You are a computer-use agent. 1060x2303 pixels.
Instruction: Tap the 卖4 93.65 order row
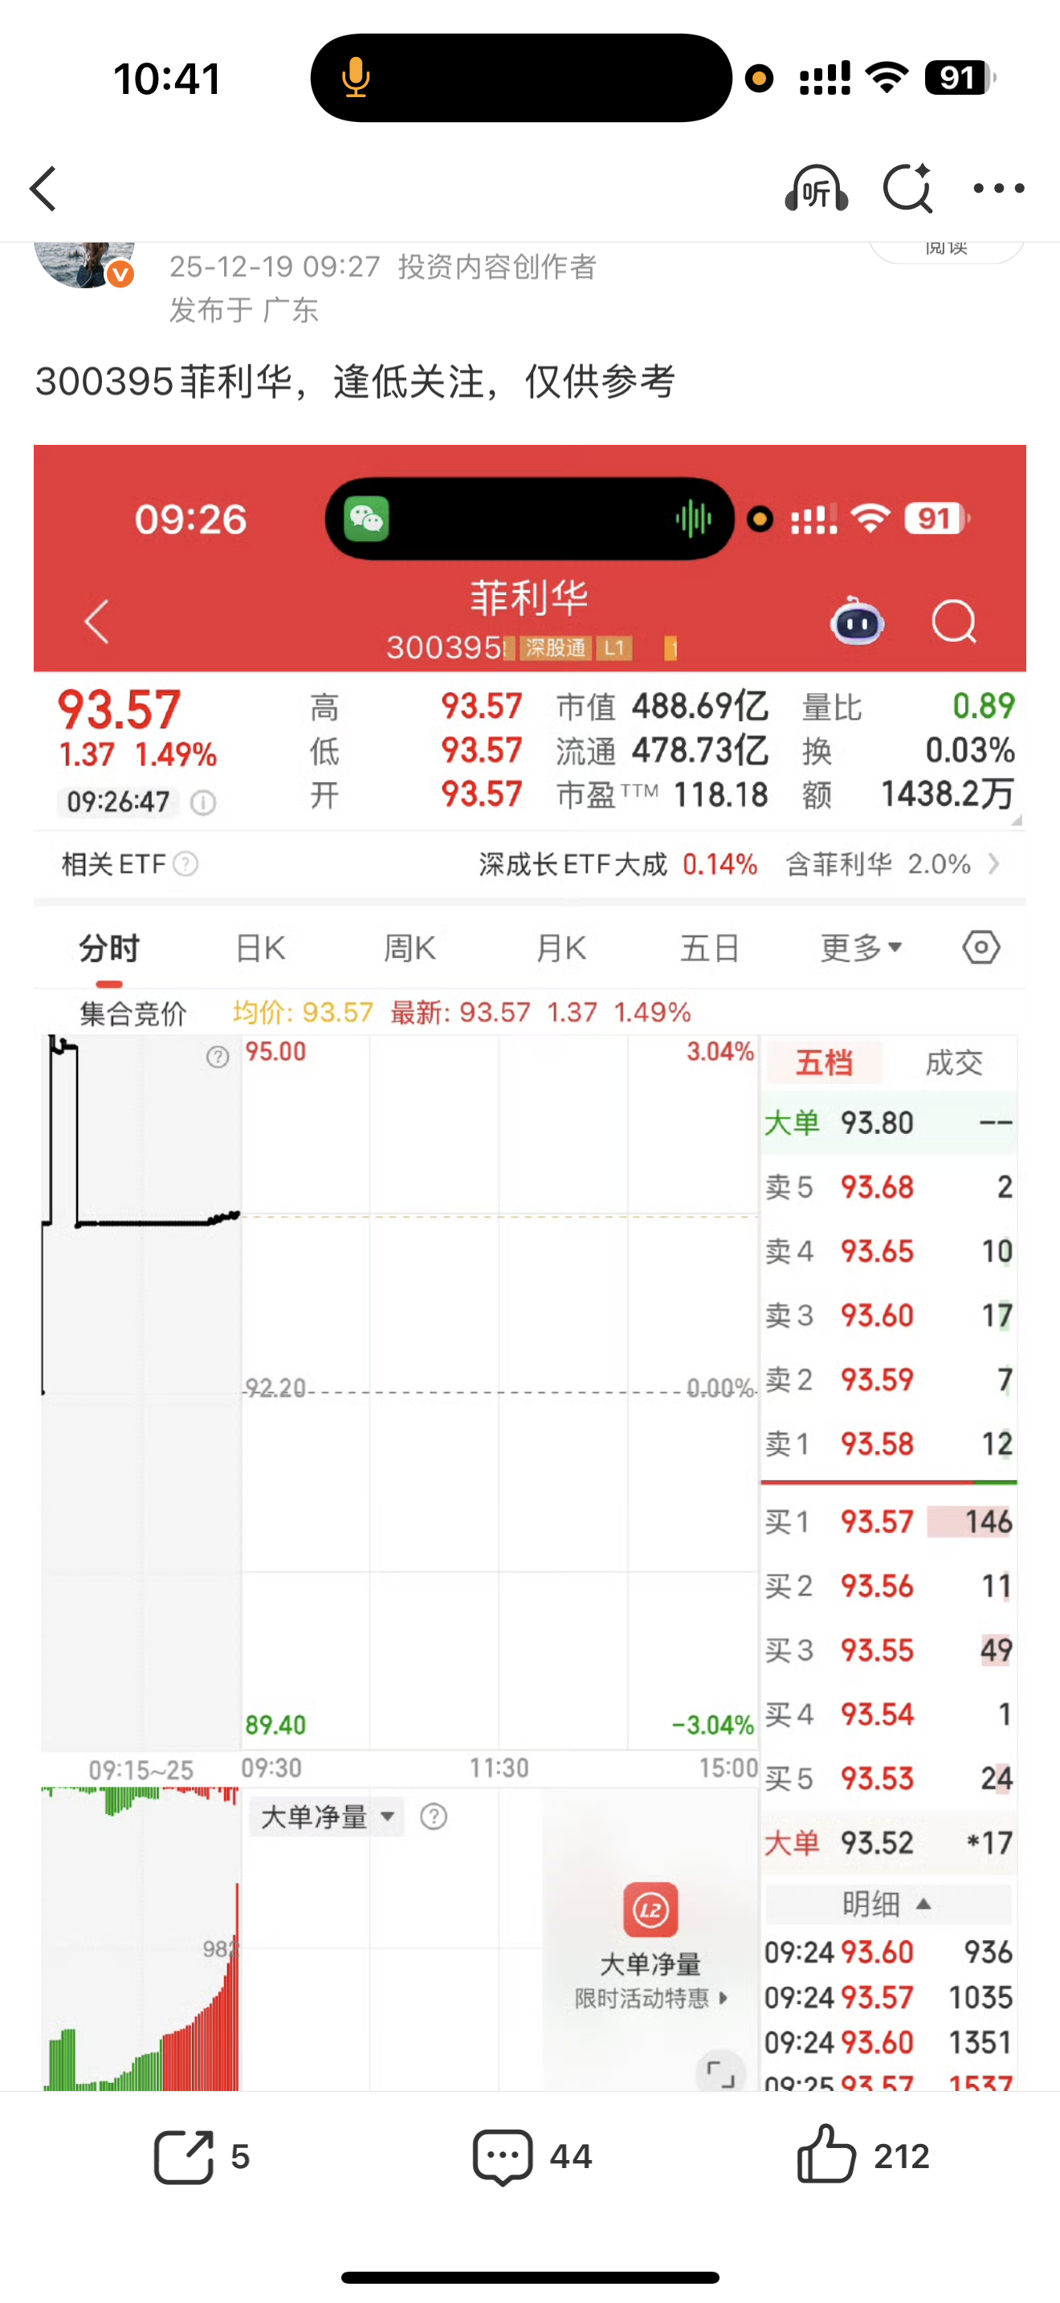[x=888, y=1252]
